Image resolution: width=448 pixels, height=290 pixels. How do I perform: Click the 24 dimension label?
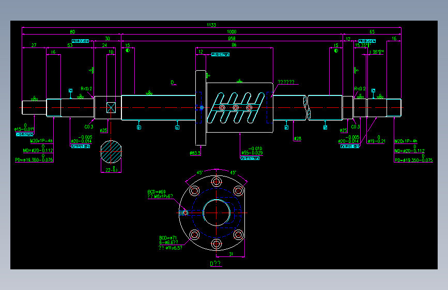click(104, 45)
